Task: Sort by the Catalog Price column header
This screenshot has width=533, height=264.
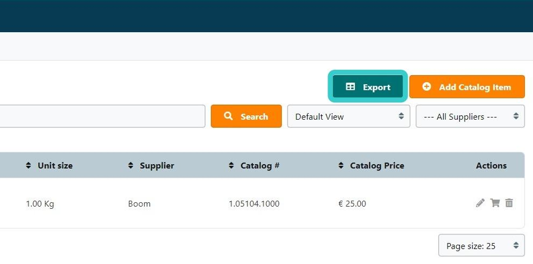Action: 371,166
